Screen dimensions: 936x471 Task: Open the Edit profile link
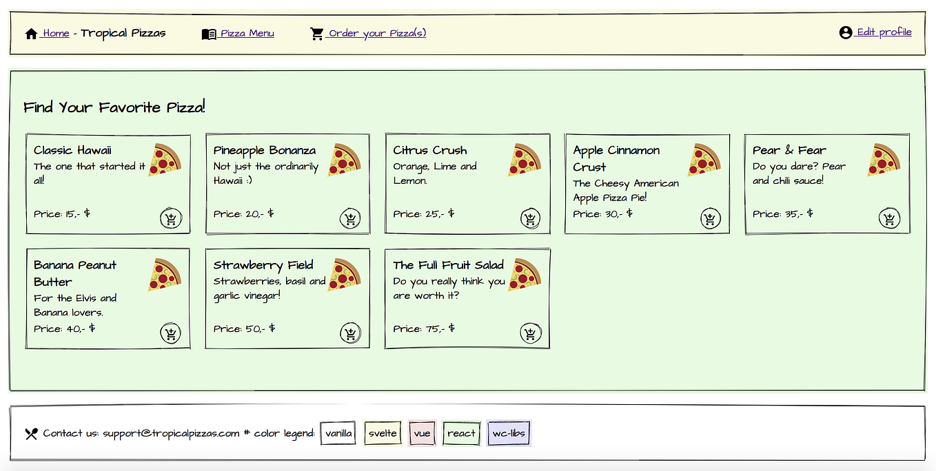pyautogui.click(x=883, y=32)
